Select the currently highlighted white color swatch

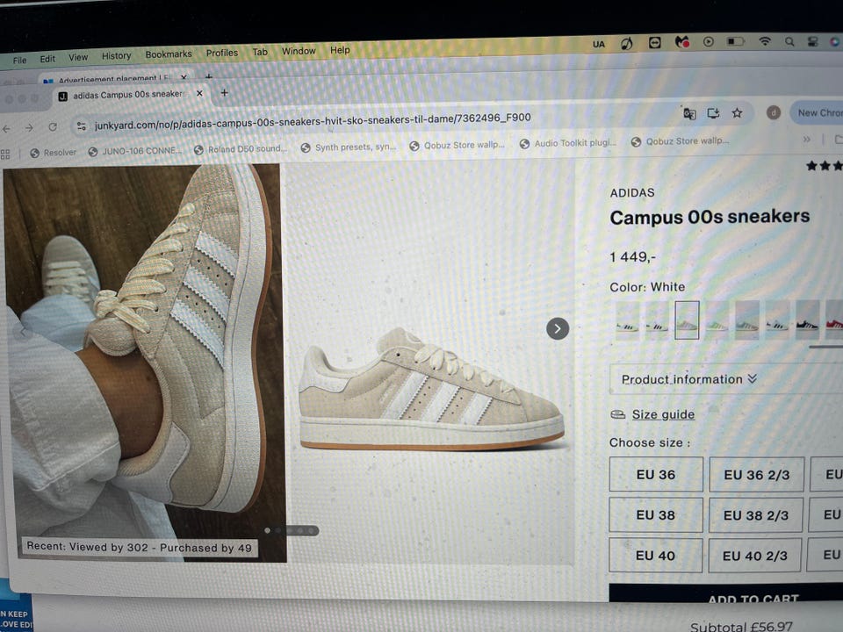[x=687, y=320]
